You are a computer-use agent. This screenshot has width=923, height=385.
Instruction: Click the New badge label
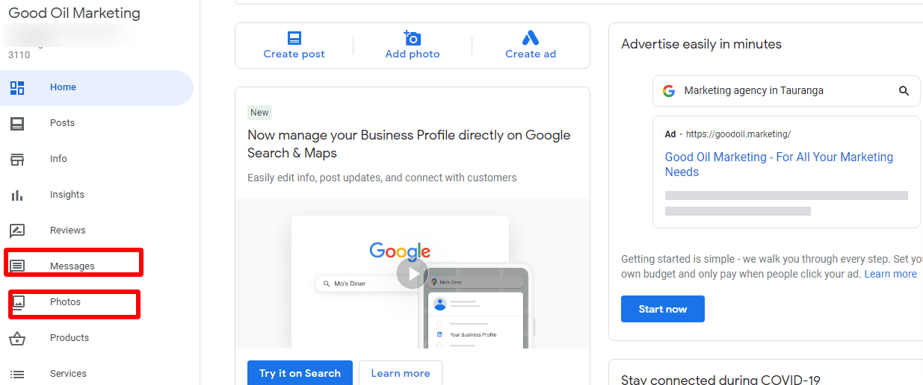[x=259, y=113]
